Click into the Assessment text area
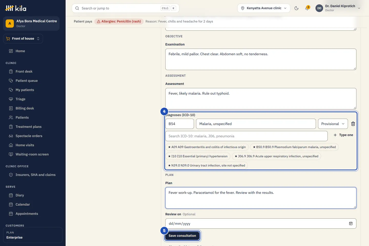Image resolution: width=369 pixels, height=246 pixels. [x=261, y=99]
